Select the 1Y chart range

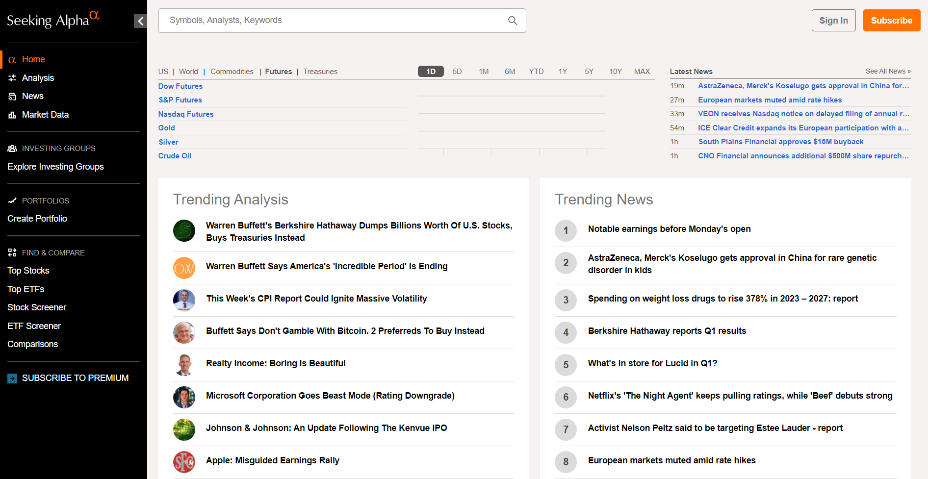click(x=563, y=72)
